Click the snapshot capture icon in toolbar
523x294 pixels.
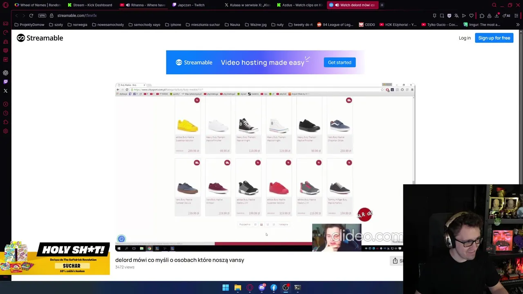442,16
